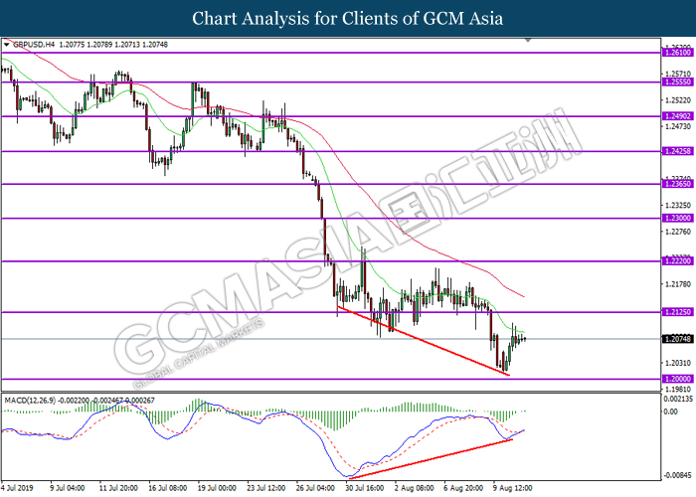Click the chart shift triangle marker at top

coord(528,41)
